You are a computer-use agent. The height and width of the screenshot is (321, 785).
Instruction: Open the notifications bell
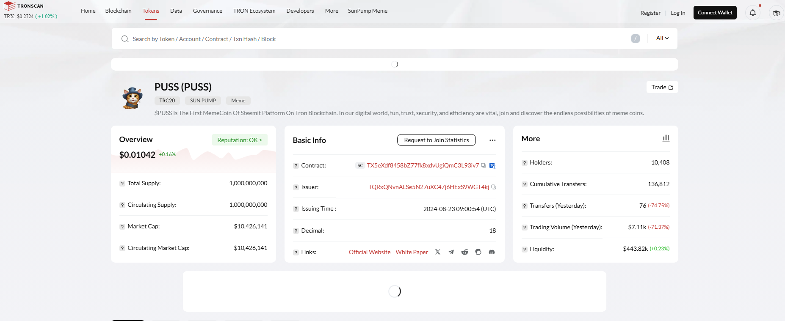tap(753, 13)
